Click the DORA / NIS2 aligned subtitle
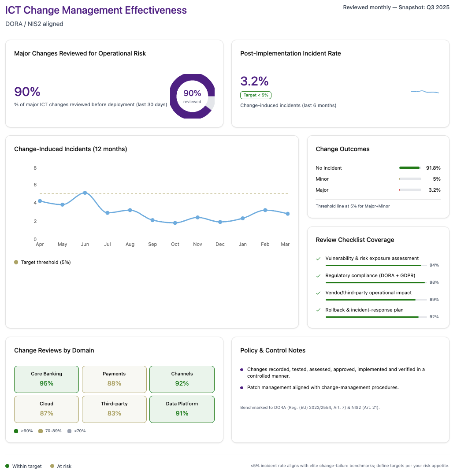 point(34,24)
